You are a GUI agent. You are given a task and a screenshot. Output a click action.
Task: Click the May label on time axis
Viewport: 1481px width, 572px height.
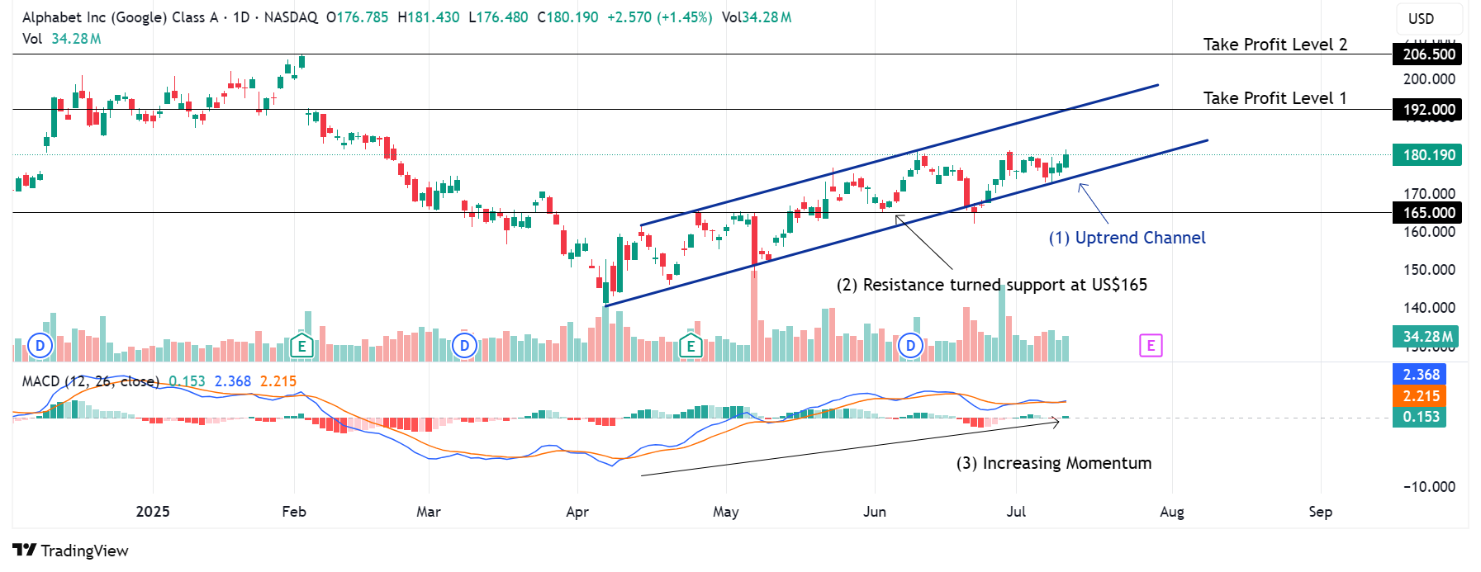point(726,512)
